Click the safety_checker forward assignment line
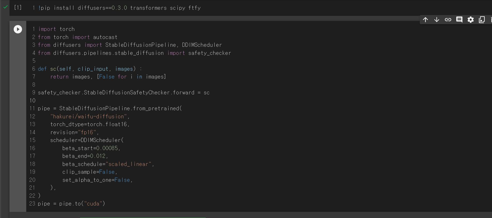This screenshot has height=218, width=492. [x=124, y=93]
